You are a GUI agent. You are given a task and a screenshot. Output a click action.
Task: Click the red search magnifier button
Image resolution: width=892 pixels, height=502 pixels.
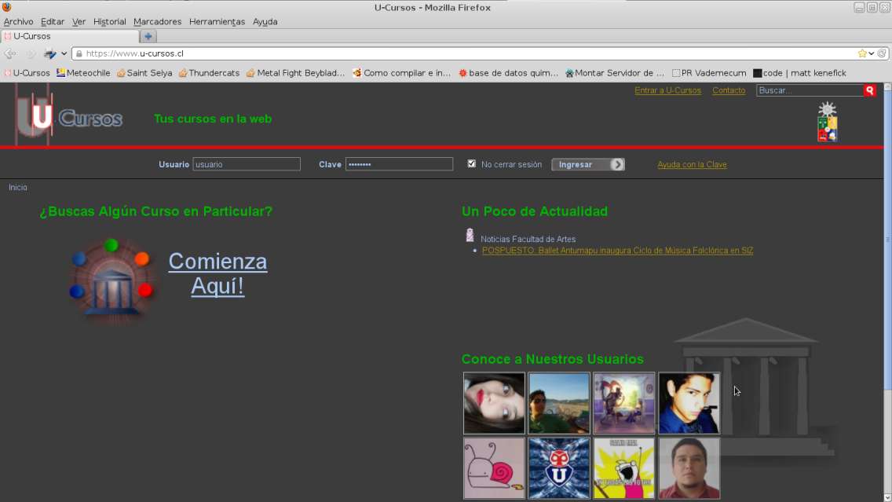(x=869, y=90)
